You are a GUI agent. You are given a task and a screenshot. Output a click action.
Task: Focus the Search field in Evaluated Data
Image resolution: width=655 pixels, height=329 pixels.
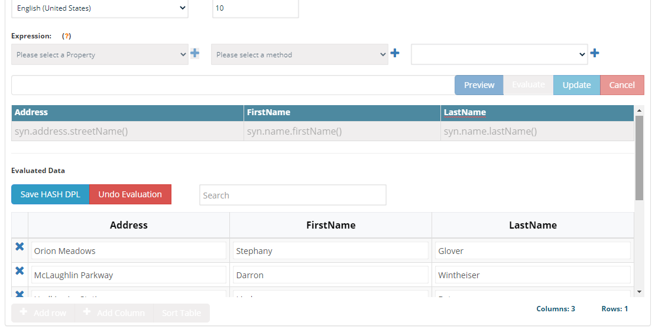(x=293, y=195)
